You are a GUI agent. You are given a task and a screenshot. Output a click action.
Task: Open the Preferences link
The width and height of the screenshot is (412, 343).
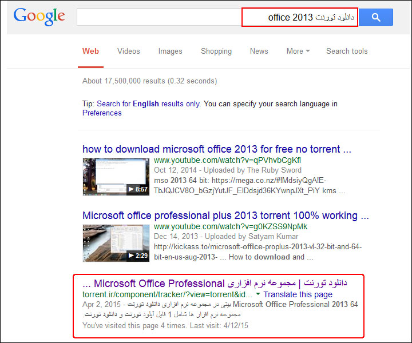[102, 113]
